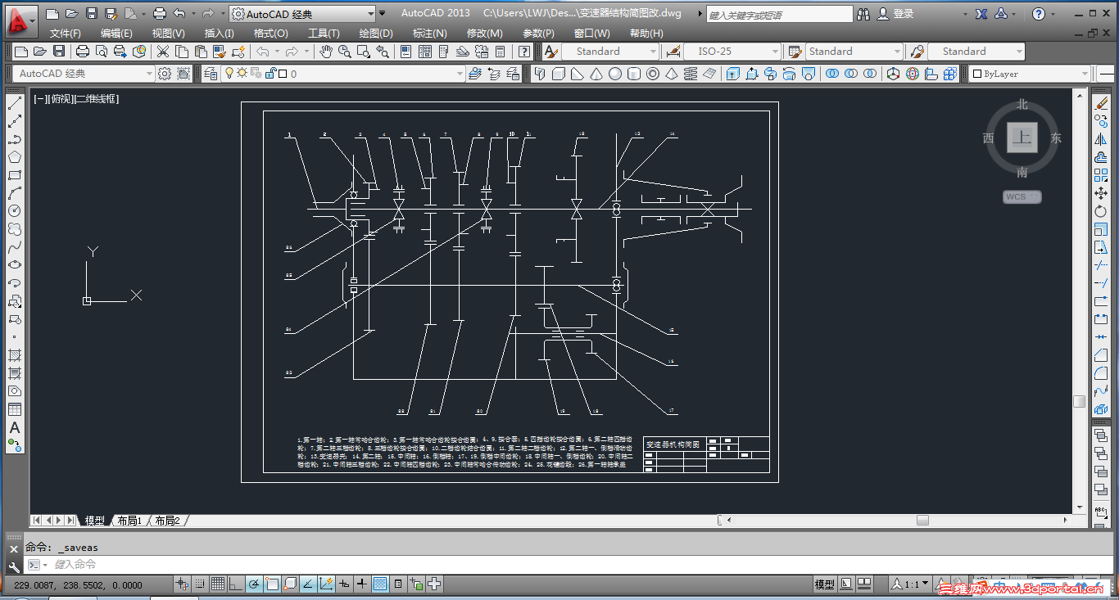
Task: Click the 模型 model space button in status bar
Action: pos(824,584)
